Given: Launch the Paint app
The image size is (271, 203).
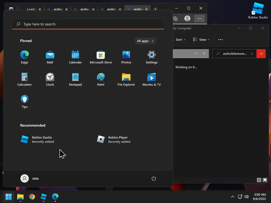Looking at the screenshot, I should tap(101, 79).
